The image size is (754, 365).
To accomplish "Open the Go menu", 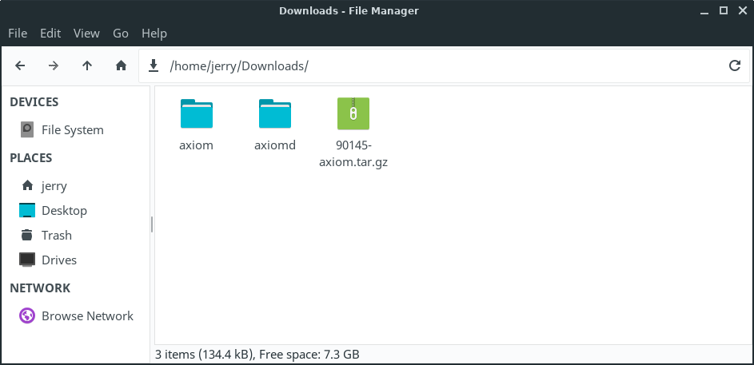I will pyautogui.click(x=121, y=33).
